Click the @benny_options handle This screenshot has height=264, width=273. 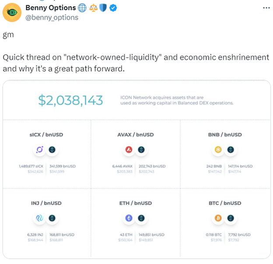pyautogui.click(x=52, y=17)
